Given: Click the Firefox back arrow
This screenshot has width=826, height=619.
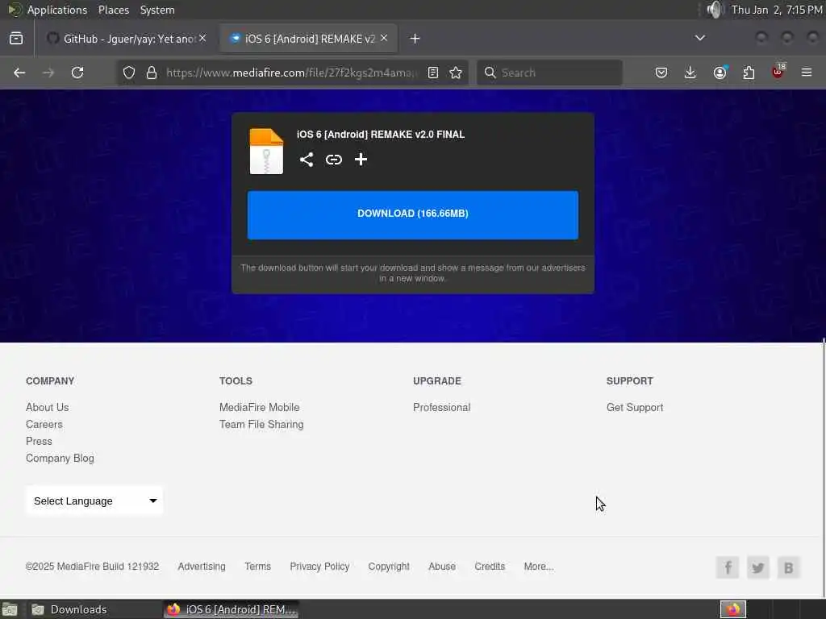Looking at the screenshot, I should (x=19, y=73).
